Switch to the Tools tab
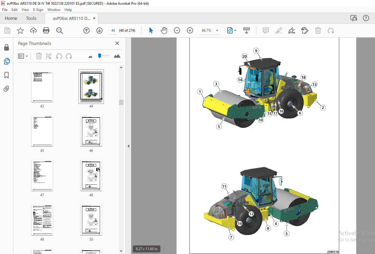The width and height of the screenshot is (375, 254). click(x=31, y=18)
